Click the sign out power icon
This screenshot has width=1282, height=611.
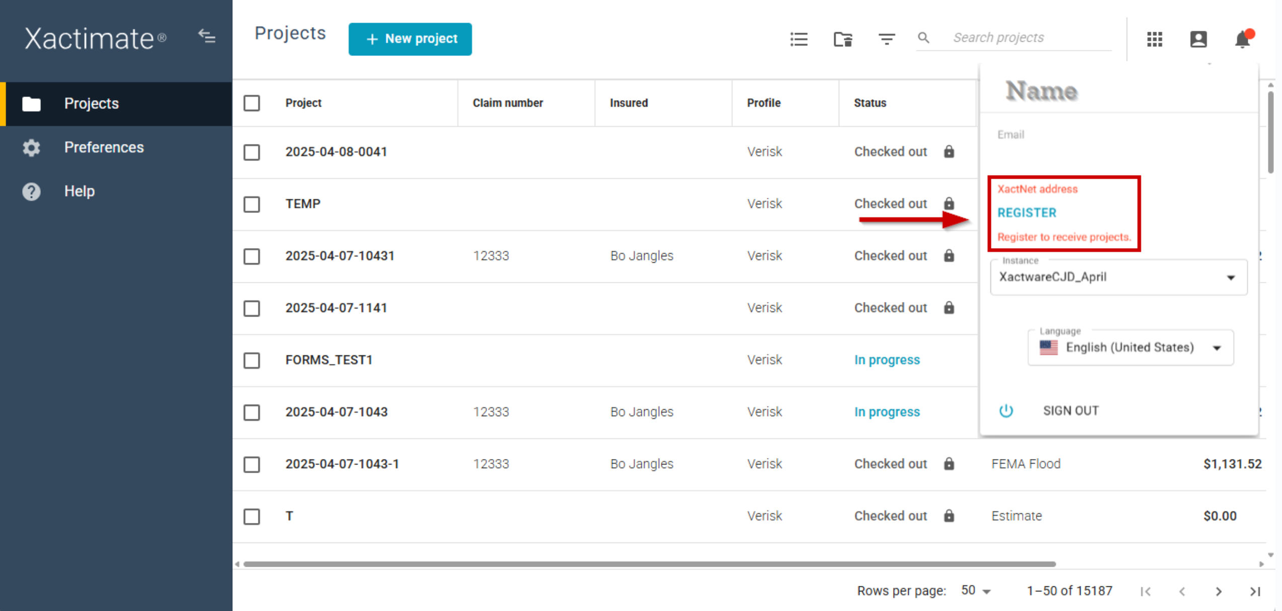click(x=1006, y=411)
